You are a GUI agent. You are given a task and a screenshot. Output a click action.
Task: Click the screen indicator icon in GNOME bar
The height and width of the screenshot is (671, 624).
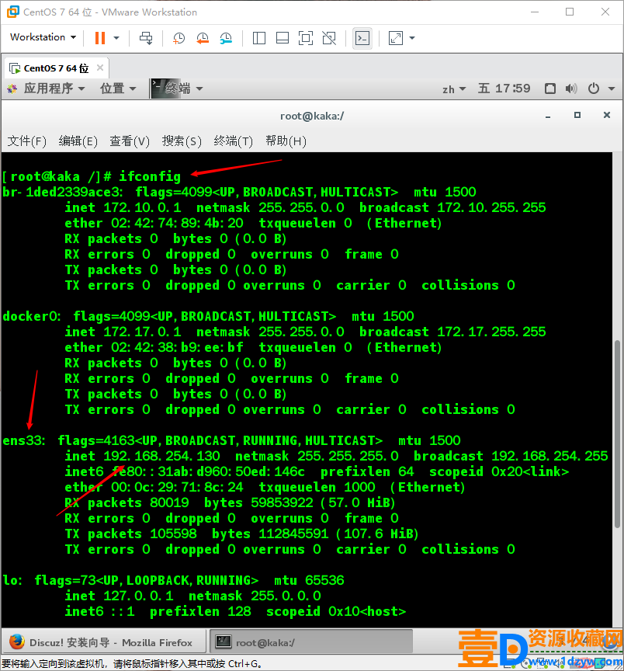click(550, 89)
